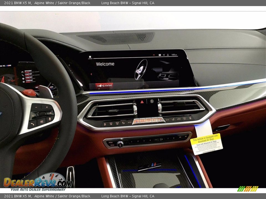Push the REAR defrost button
This screenshot has height=199, width=266.
[x=117, y=123]
